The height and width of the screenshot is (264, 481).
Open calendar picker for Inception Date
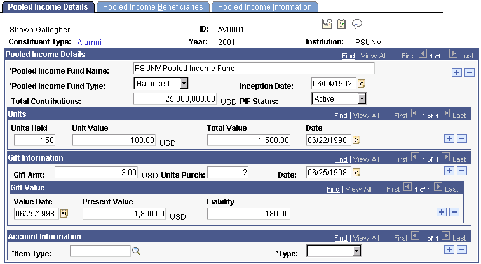362,83
